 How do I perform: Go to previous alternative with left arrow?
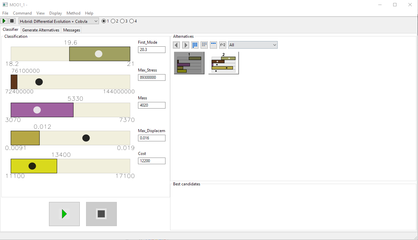(x=177, y=45)
